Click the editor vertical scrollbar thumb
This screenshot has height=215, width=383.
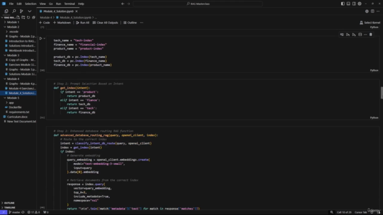(382, 93)
